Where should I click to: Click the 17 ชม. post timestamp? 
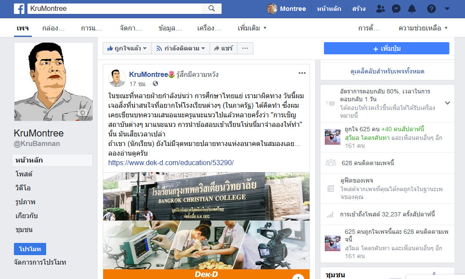click(138, 84)
